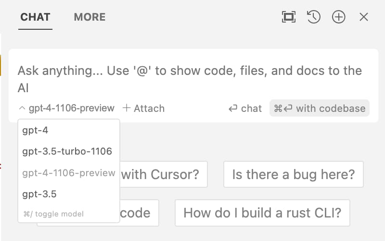Toggle fullscreen chat panel icon

point(289,17)
